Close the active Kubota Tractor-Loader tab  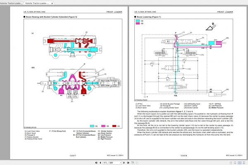(52, 3)
